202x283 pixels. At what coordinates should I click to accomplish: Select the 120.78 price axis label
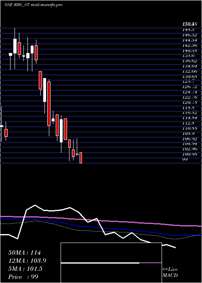(x=190, y=103)
